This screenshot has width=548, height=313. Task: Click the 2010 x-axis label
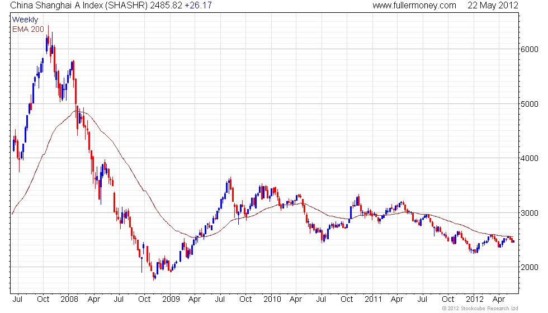272,299
